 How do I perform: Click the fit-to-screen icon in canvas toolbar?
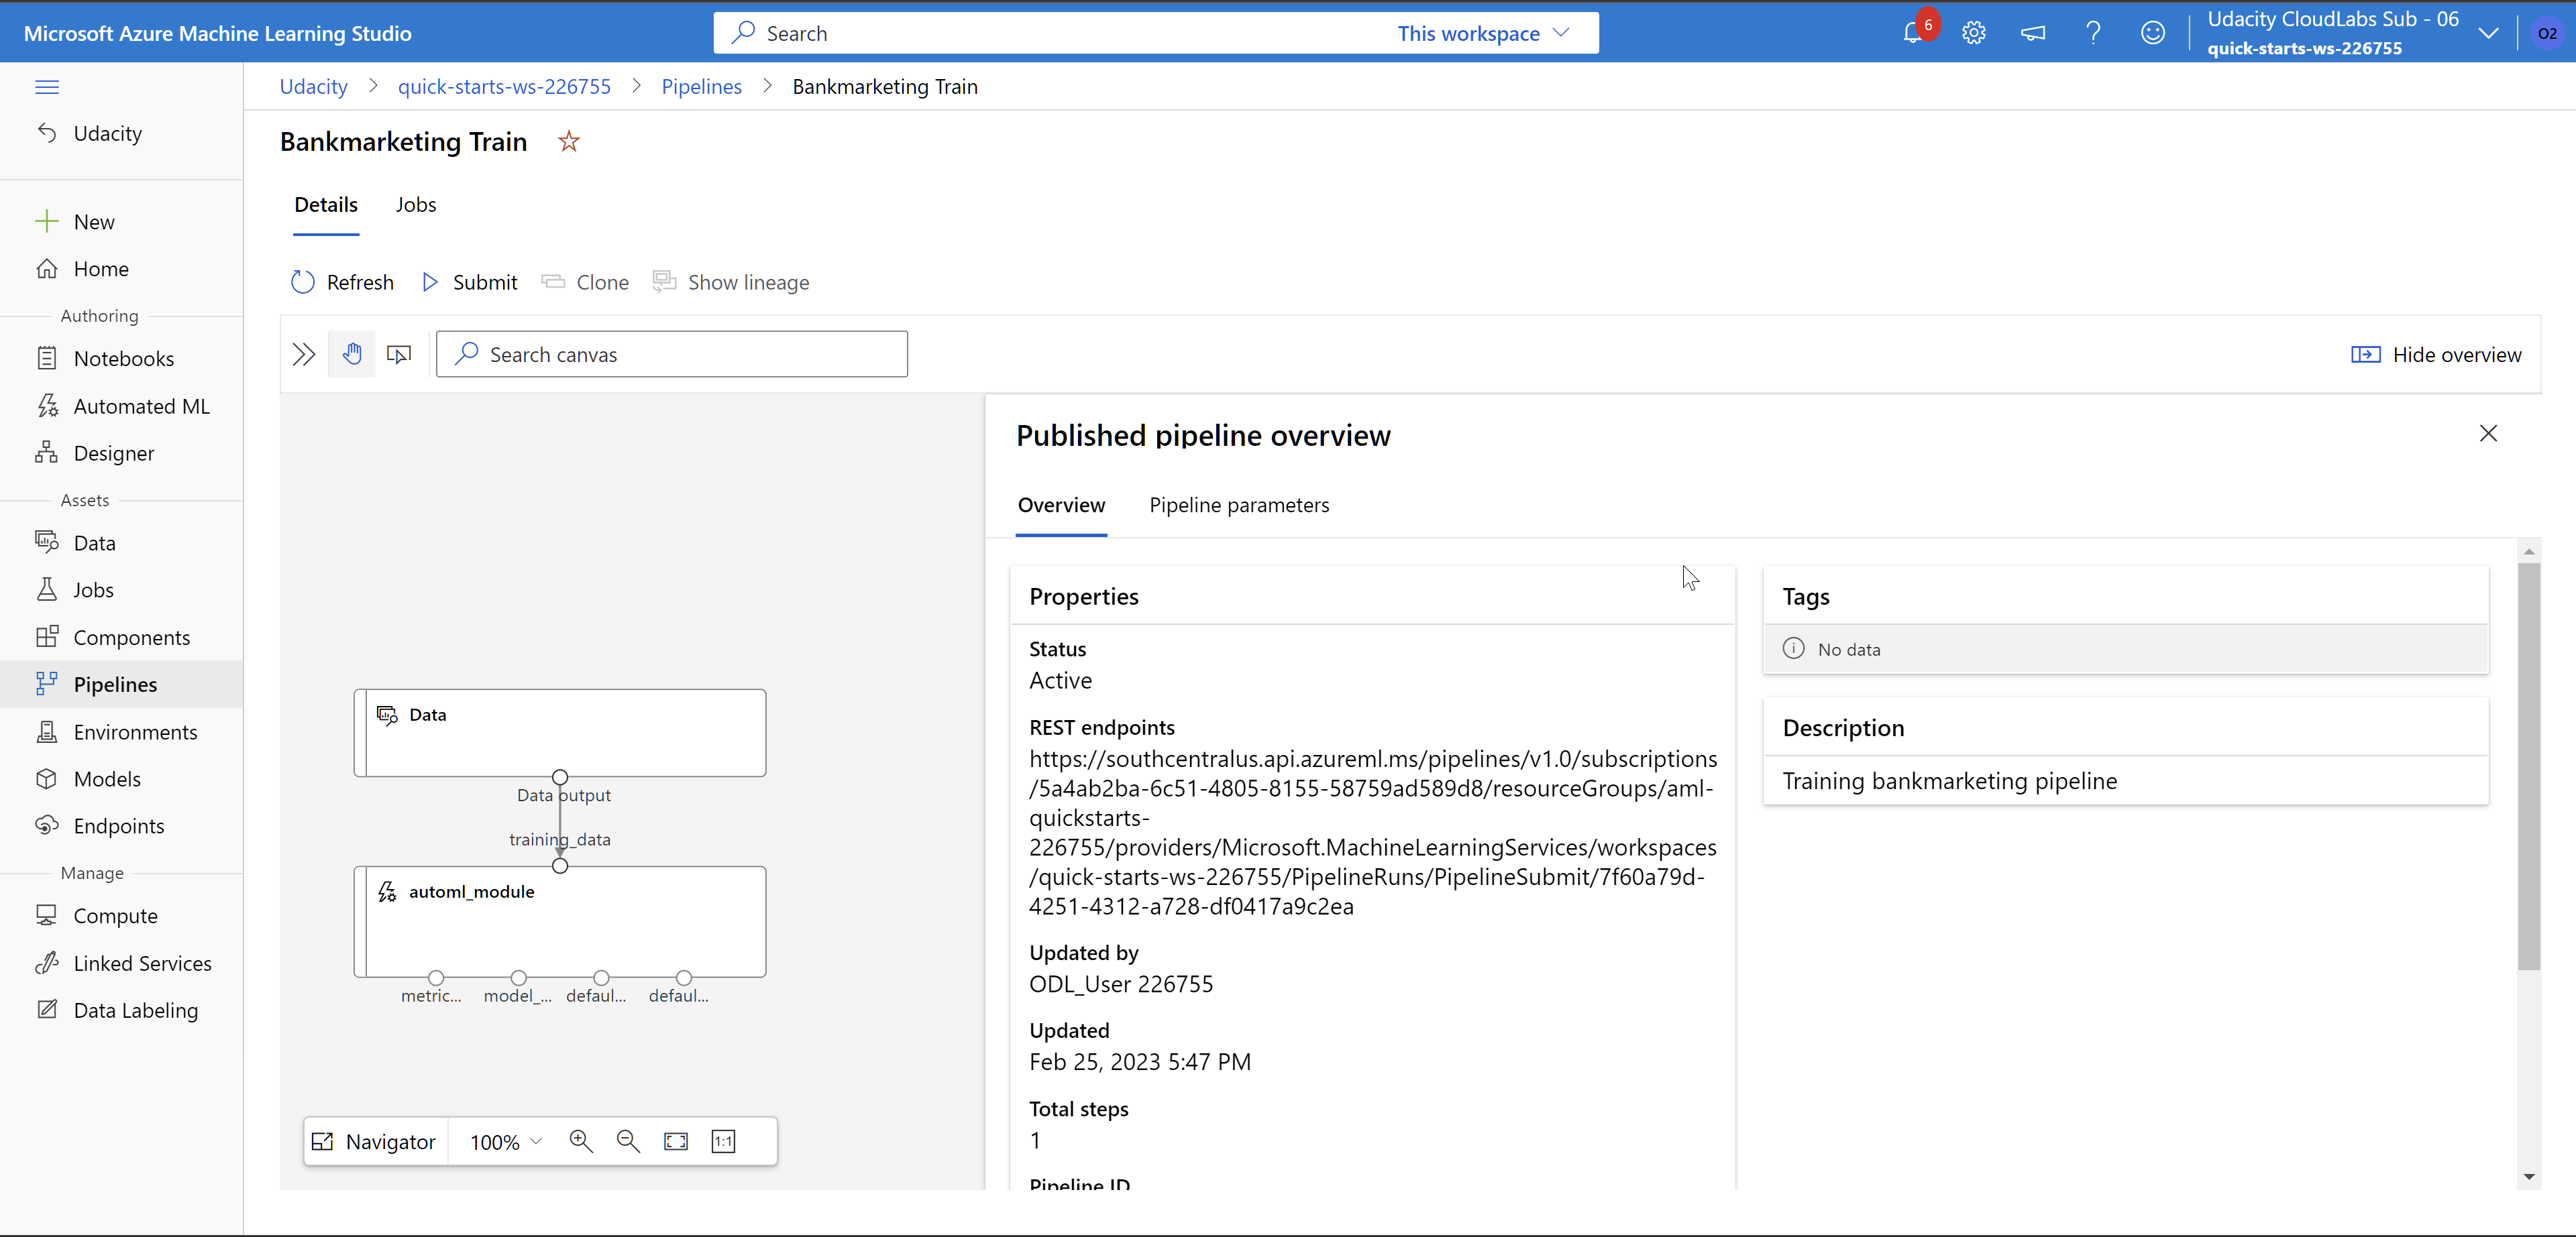tap(675, 1140)
